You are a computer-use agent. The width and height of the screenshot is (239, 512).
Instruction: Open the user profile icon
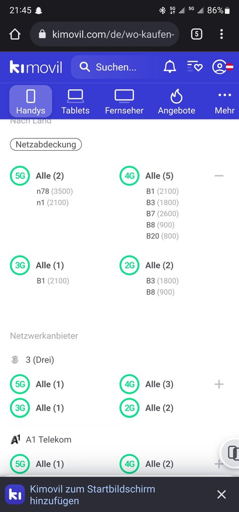click(x=222, y=67)
